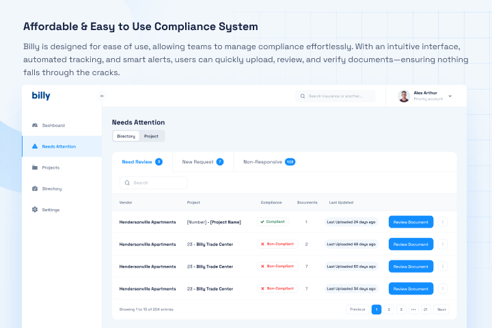Image resolution: width=492 pixels, height=328 pixels.
Task: Click the Needs Attention warning triangle icon
Action: (x=35, y=146)
